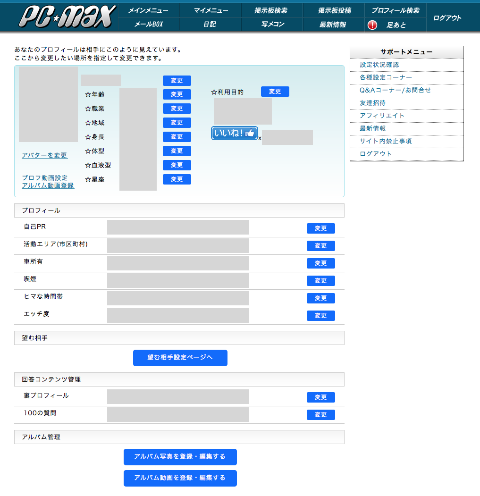Change the 100の質問 answers
Screen dimensions: 480x496
tap(320, 415)
